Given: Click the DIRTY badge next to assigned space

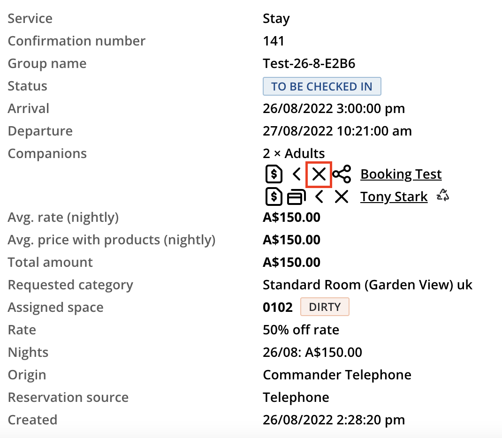Looking at the screenshot, I should (325, 307).
